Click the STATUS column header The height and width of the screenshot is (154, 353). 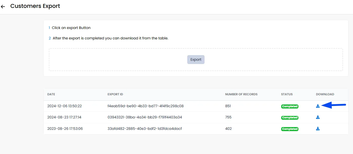click(x=287, y=94)
